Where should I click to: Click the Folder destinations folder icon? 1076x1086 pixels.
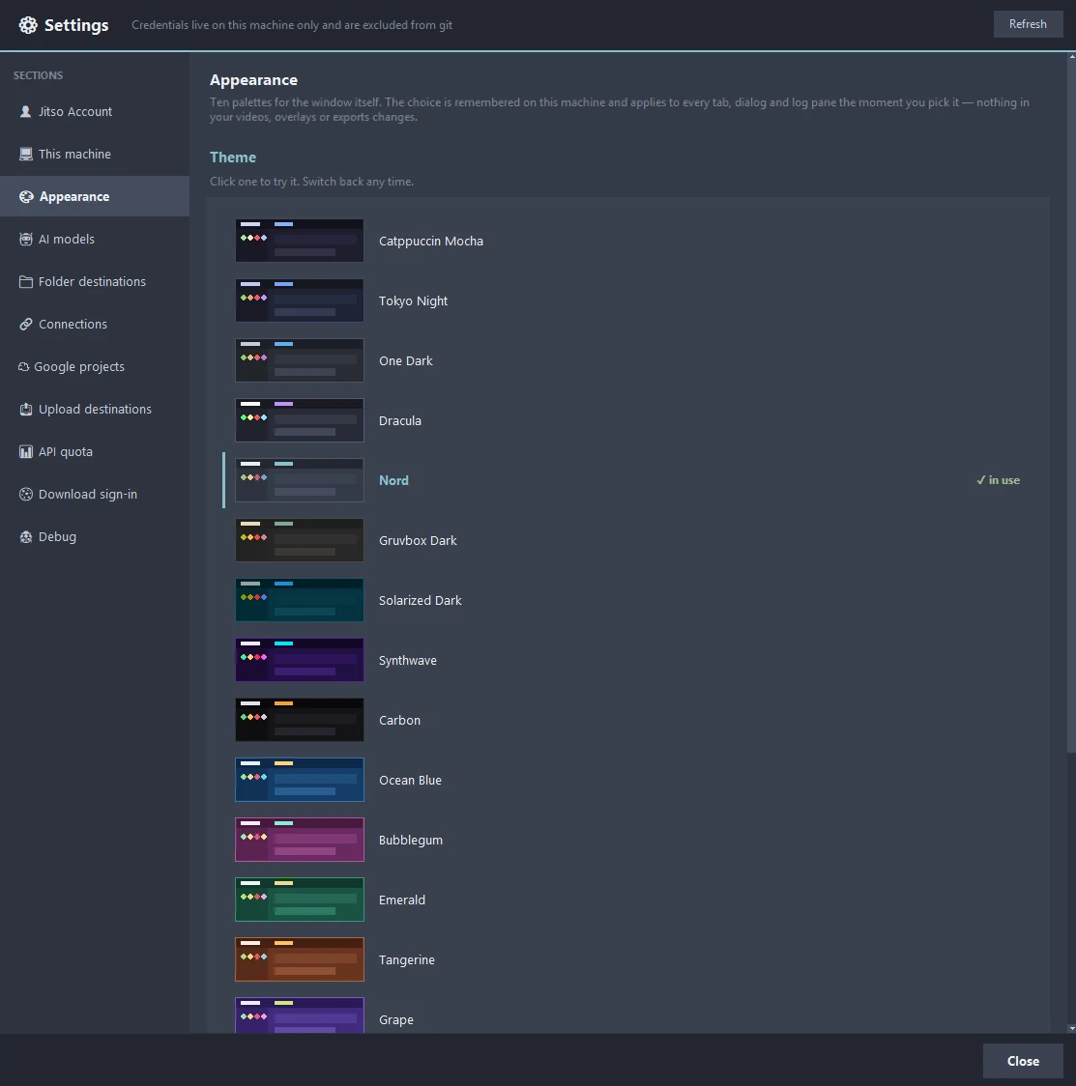pos(26,281)
